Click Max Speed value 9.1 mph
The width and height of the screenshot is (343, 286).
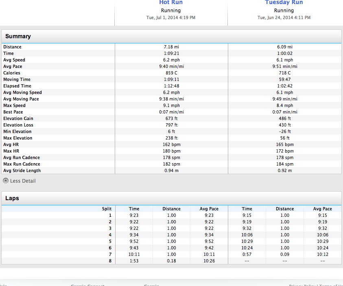click(171, 106)
